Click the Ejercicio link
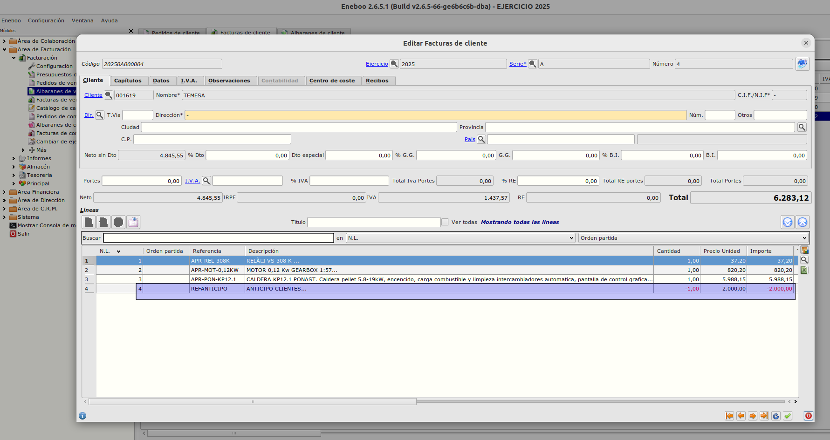830x440 pixels. (377, 64)
